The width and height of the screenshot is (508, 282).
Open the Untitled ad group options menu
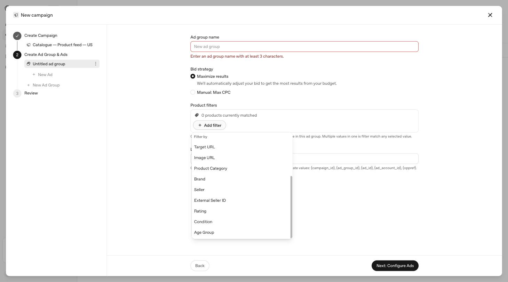(96, 64)
